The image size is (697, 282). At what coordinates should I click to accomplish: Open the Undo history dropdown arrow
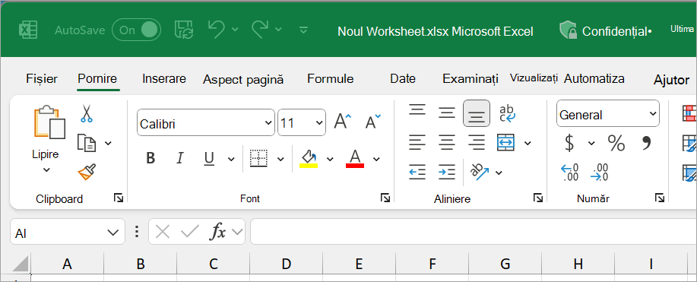pyautogui.click(x=235, y=30)
